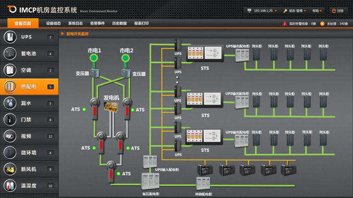Select the 空调 sidebar item
353x198 pixels.
29,70
